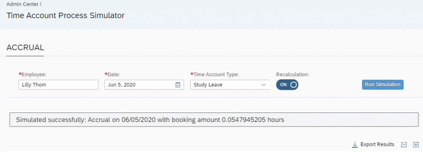
Task: Switch to the ACCRUAL tab
Action: [x=25, y=48]
